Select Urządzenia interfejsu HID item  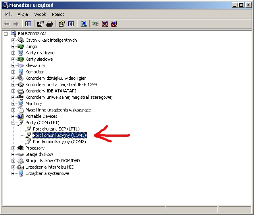coord(50,167)
